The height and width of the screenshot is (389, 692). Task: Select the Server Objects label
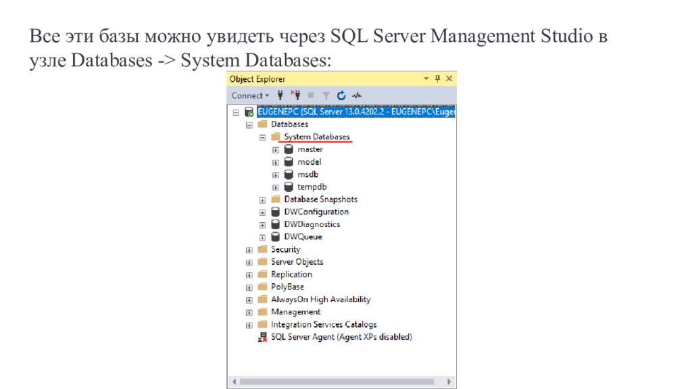[x=297, y=262]
